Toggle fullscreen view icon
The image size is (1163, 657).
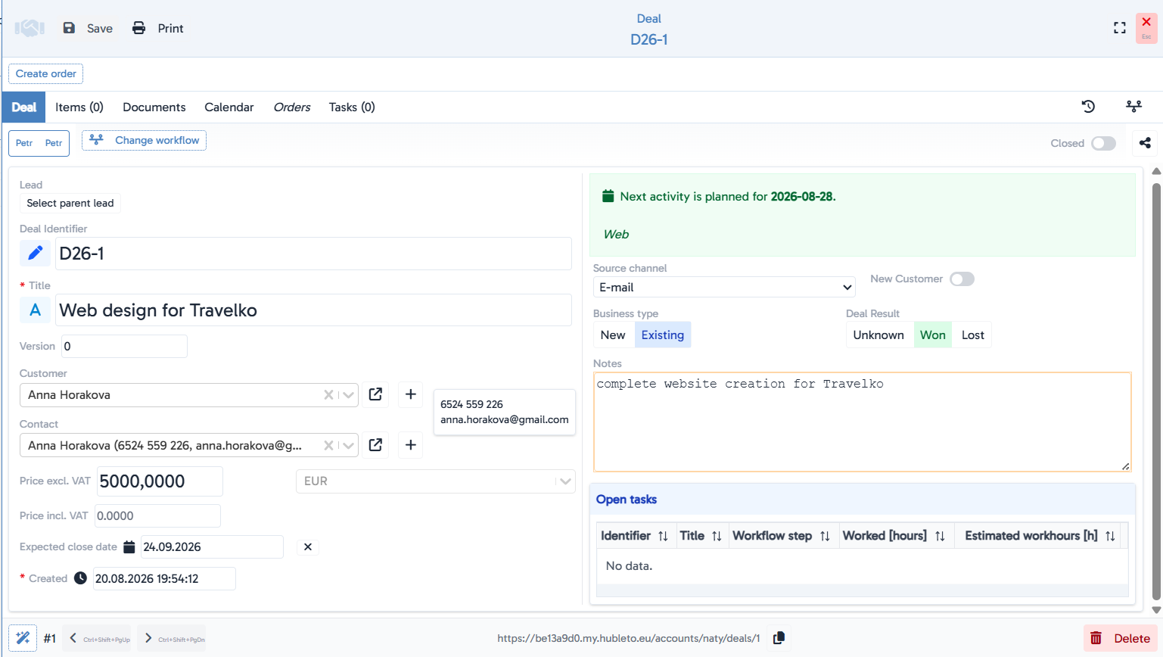(x=1120, y=28)
